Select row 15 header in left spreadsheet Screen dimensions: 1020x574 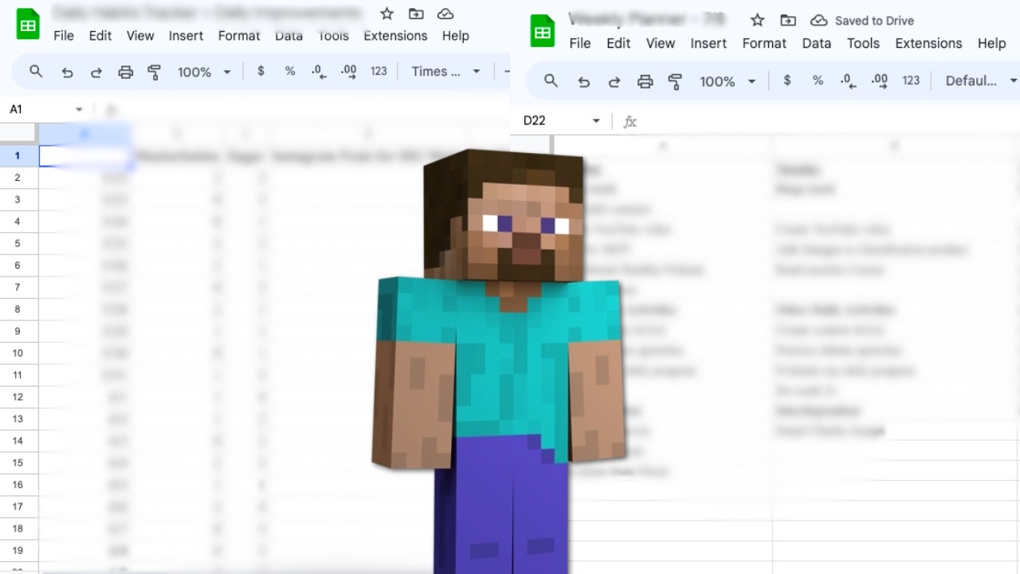tap(18, 462)
